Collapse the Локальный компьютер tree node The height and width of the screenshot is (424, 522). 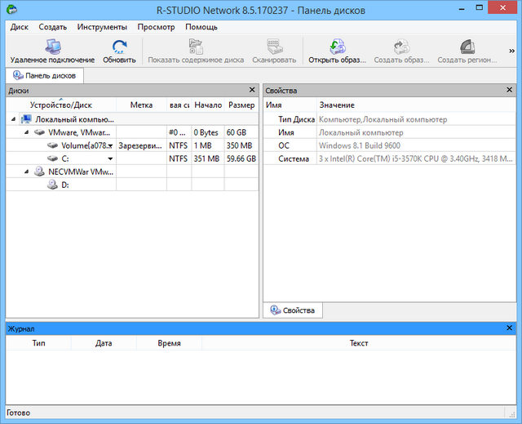pyautogui.click(x=14, y=119)
